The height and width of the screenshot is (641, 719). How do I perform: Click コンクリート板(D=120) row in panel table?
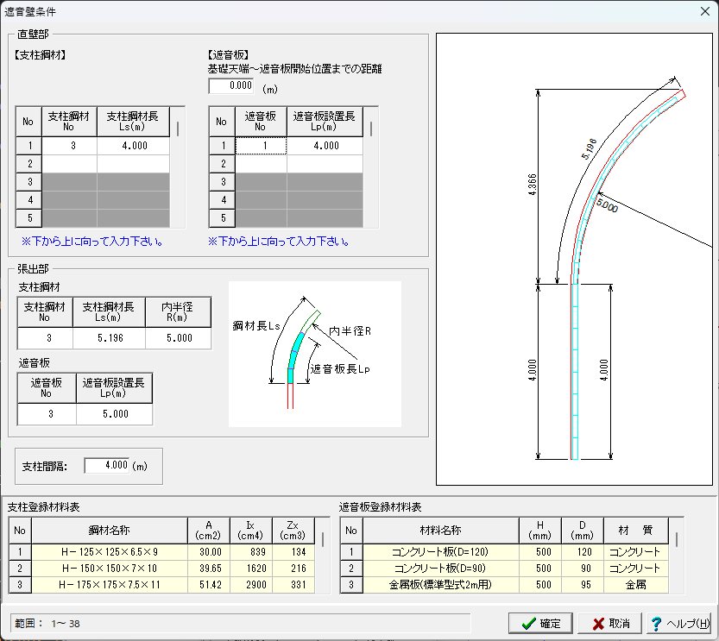pos(440,551)
